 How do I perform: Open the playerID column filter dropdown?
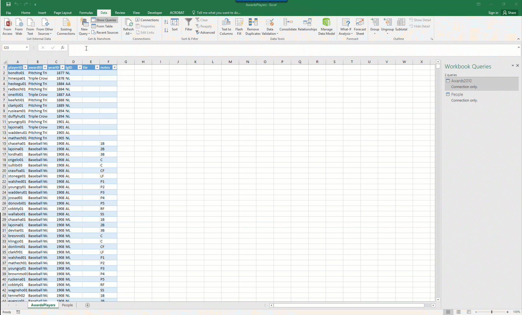click(25, 67)
